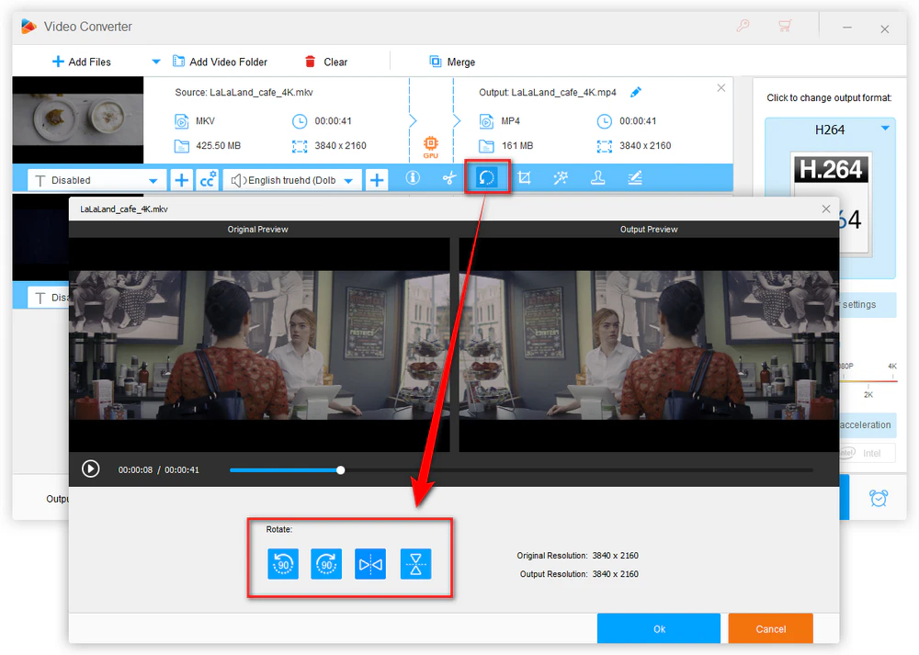Add an audio track with the plus button

377,180
